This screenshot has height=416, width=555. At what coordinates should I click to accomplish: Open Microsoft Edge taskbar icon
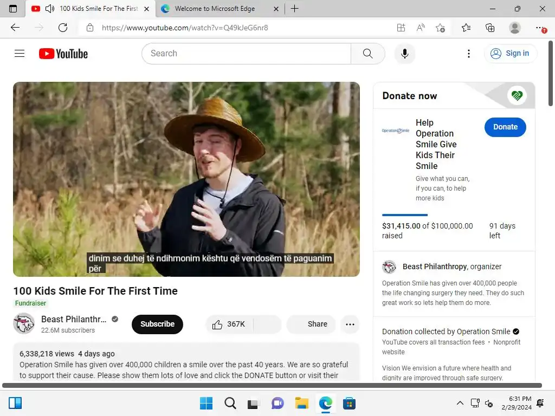(325, 403)
